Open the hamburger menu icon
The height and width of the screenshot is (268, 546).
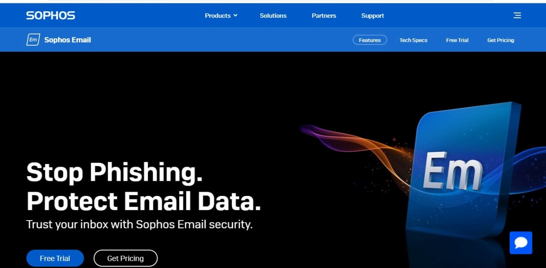click(x=517, y=16)
